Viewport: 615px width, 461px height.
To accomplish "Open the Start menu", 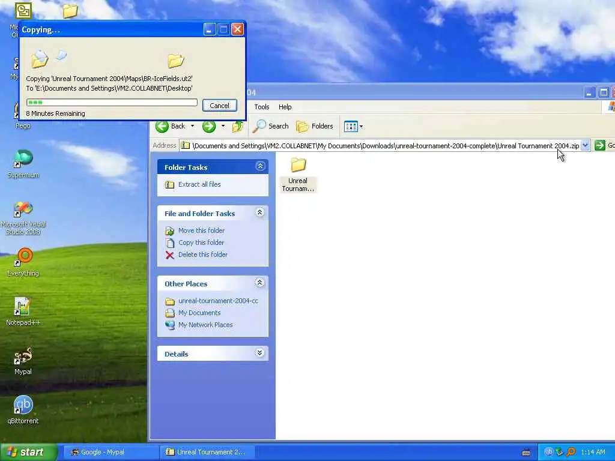I will (x=28, y=452).
